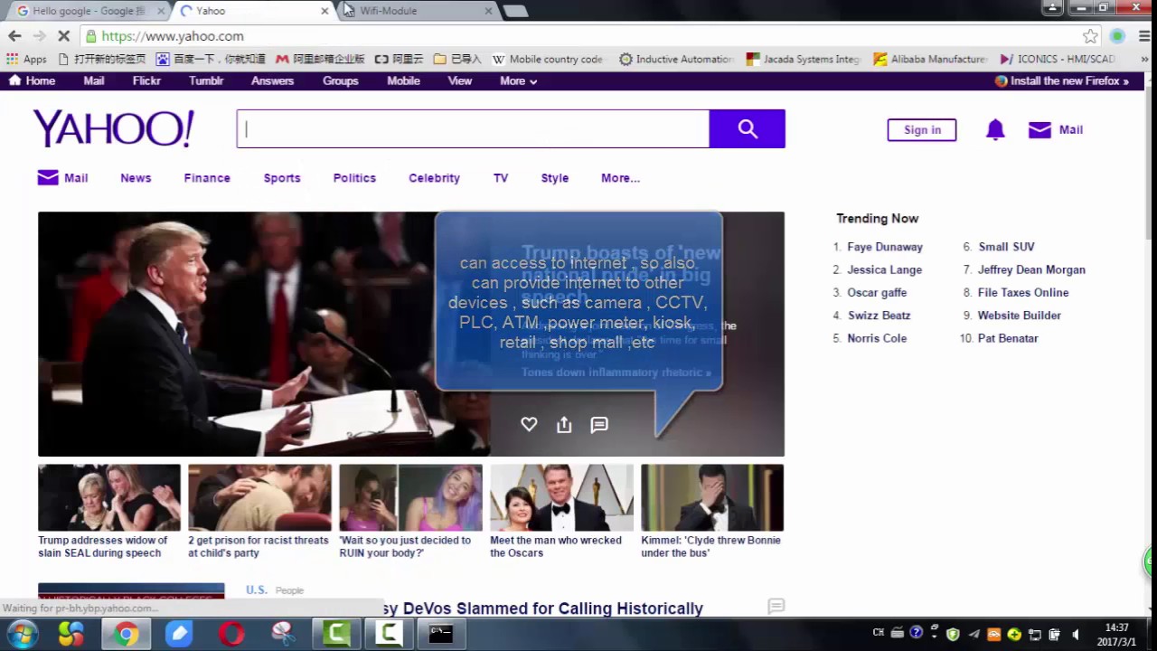Open trending topic Oscar gaffe

pyautogui.click(x=877, y=292)
